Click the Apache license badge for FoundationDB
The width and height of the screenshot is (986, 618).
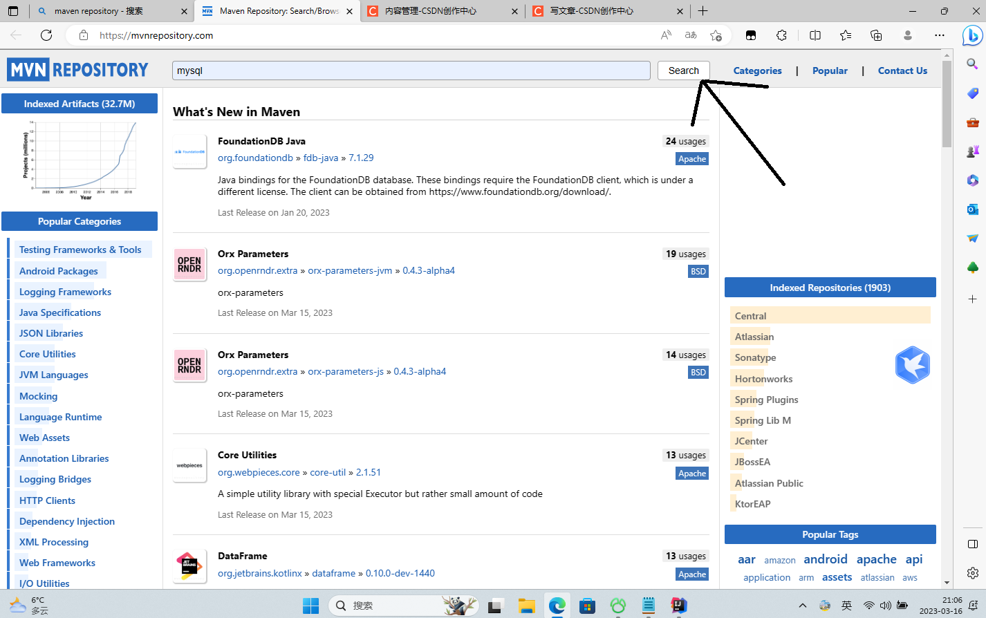(692, 159)
